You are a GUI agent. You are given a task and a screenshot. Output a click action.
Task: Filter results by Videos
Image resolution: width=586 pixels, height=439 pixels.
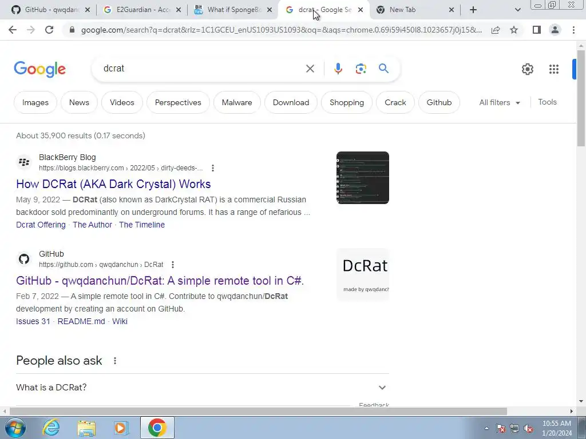click(x=122, y=102)
